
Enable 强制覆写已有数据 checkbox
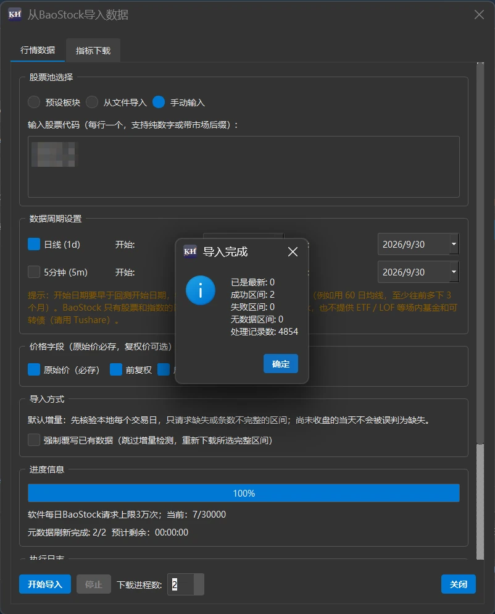(34, 440)
